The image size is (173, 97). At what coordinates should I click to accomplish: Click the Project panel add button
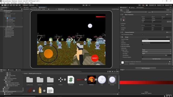pos(1,72)
